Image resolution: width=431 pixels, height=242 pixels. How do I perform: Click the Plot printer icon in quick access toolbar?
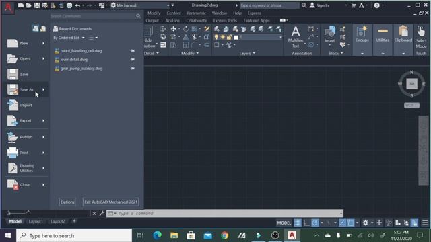pos(69,5)
